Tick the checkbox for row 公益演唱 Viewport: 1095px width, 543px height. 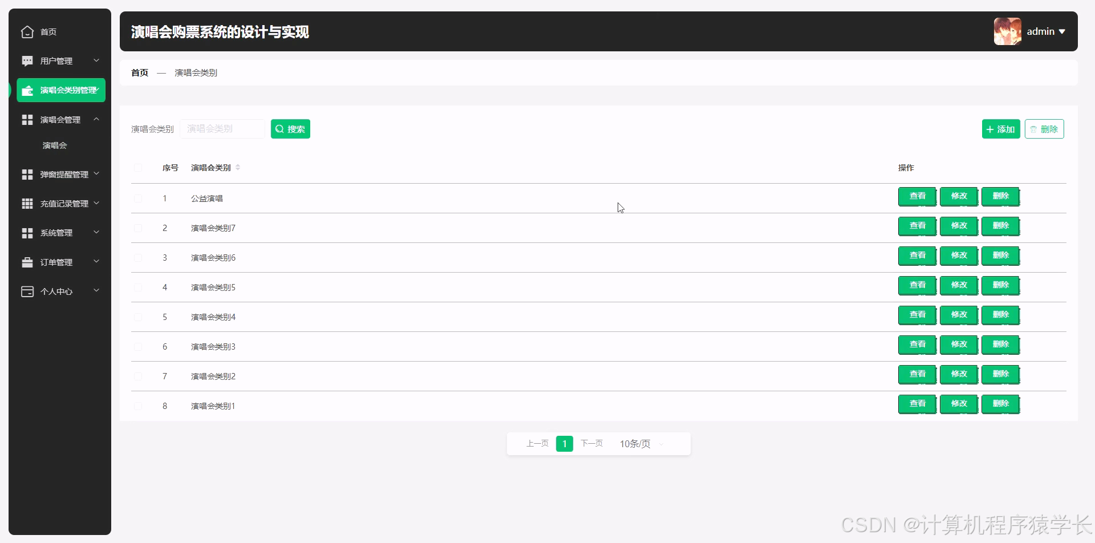pyautogui.click(x=138, y=198)
